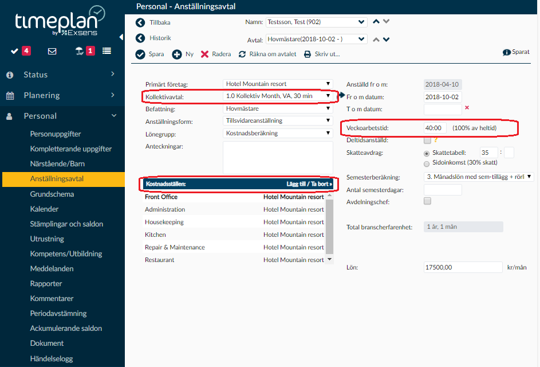Click the Veckoarbetstid 40:00 field
This screenshot has width=540, height=367.
tap(435, 128)
